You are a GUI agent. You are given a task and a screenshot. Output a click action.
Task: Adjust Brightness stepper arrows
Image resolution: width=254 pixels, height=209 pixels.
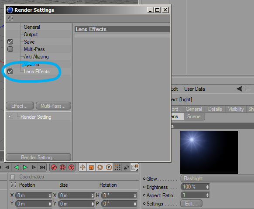click(207, 187)
